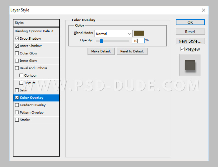Enable the Pattern Overlay checkbox
Viewport: 218px width, 167px height.
coord(17,113)
